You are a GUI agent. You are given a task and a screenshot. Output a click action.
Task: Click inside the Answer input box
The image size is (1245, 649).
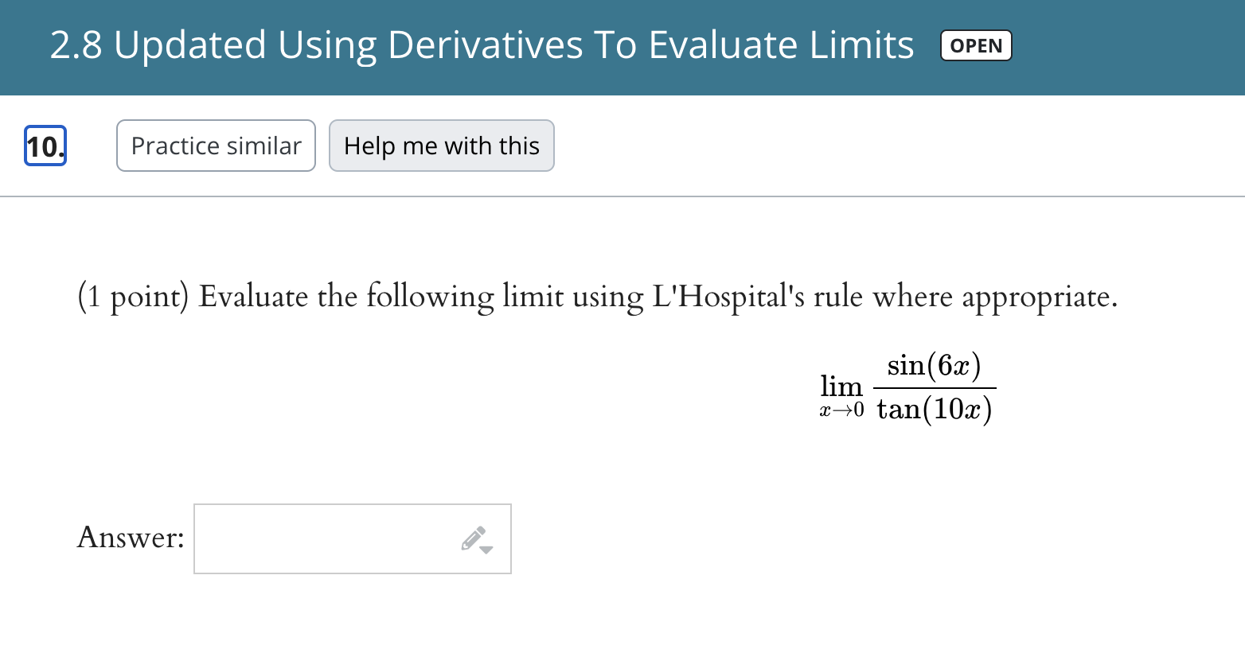pyautogui.click(x=326, y=538)
